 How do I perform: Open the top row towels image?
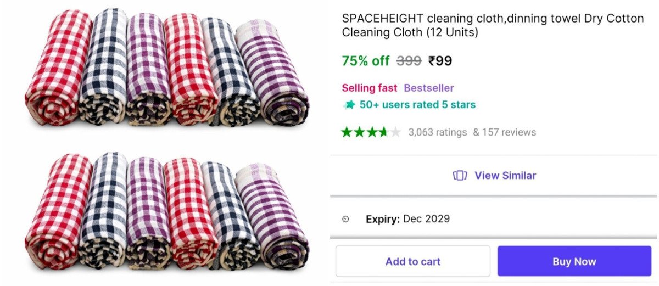point(167,69)
